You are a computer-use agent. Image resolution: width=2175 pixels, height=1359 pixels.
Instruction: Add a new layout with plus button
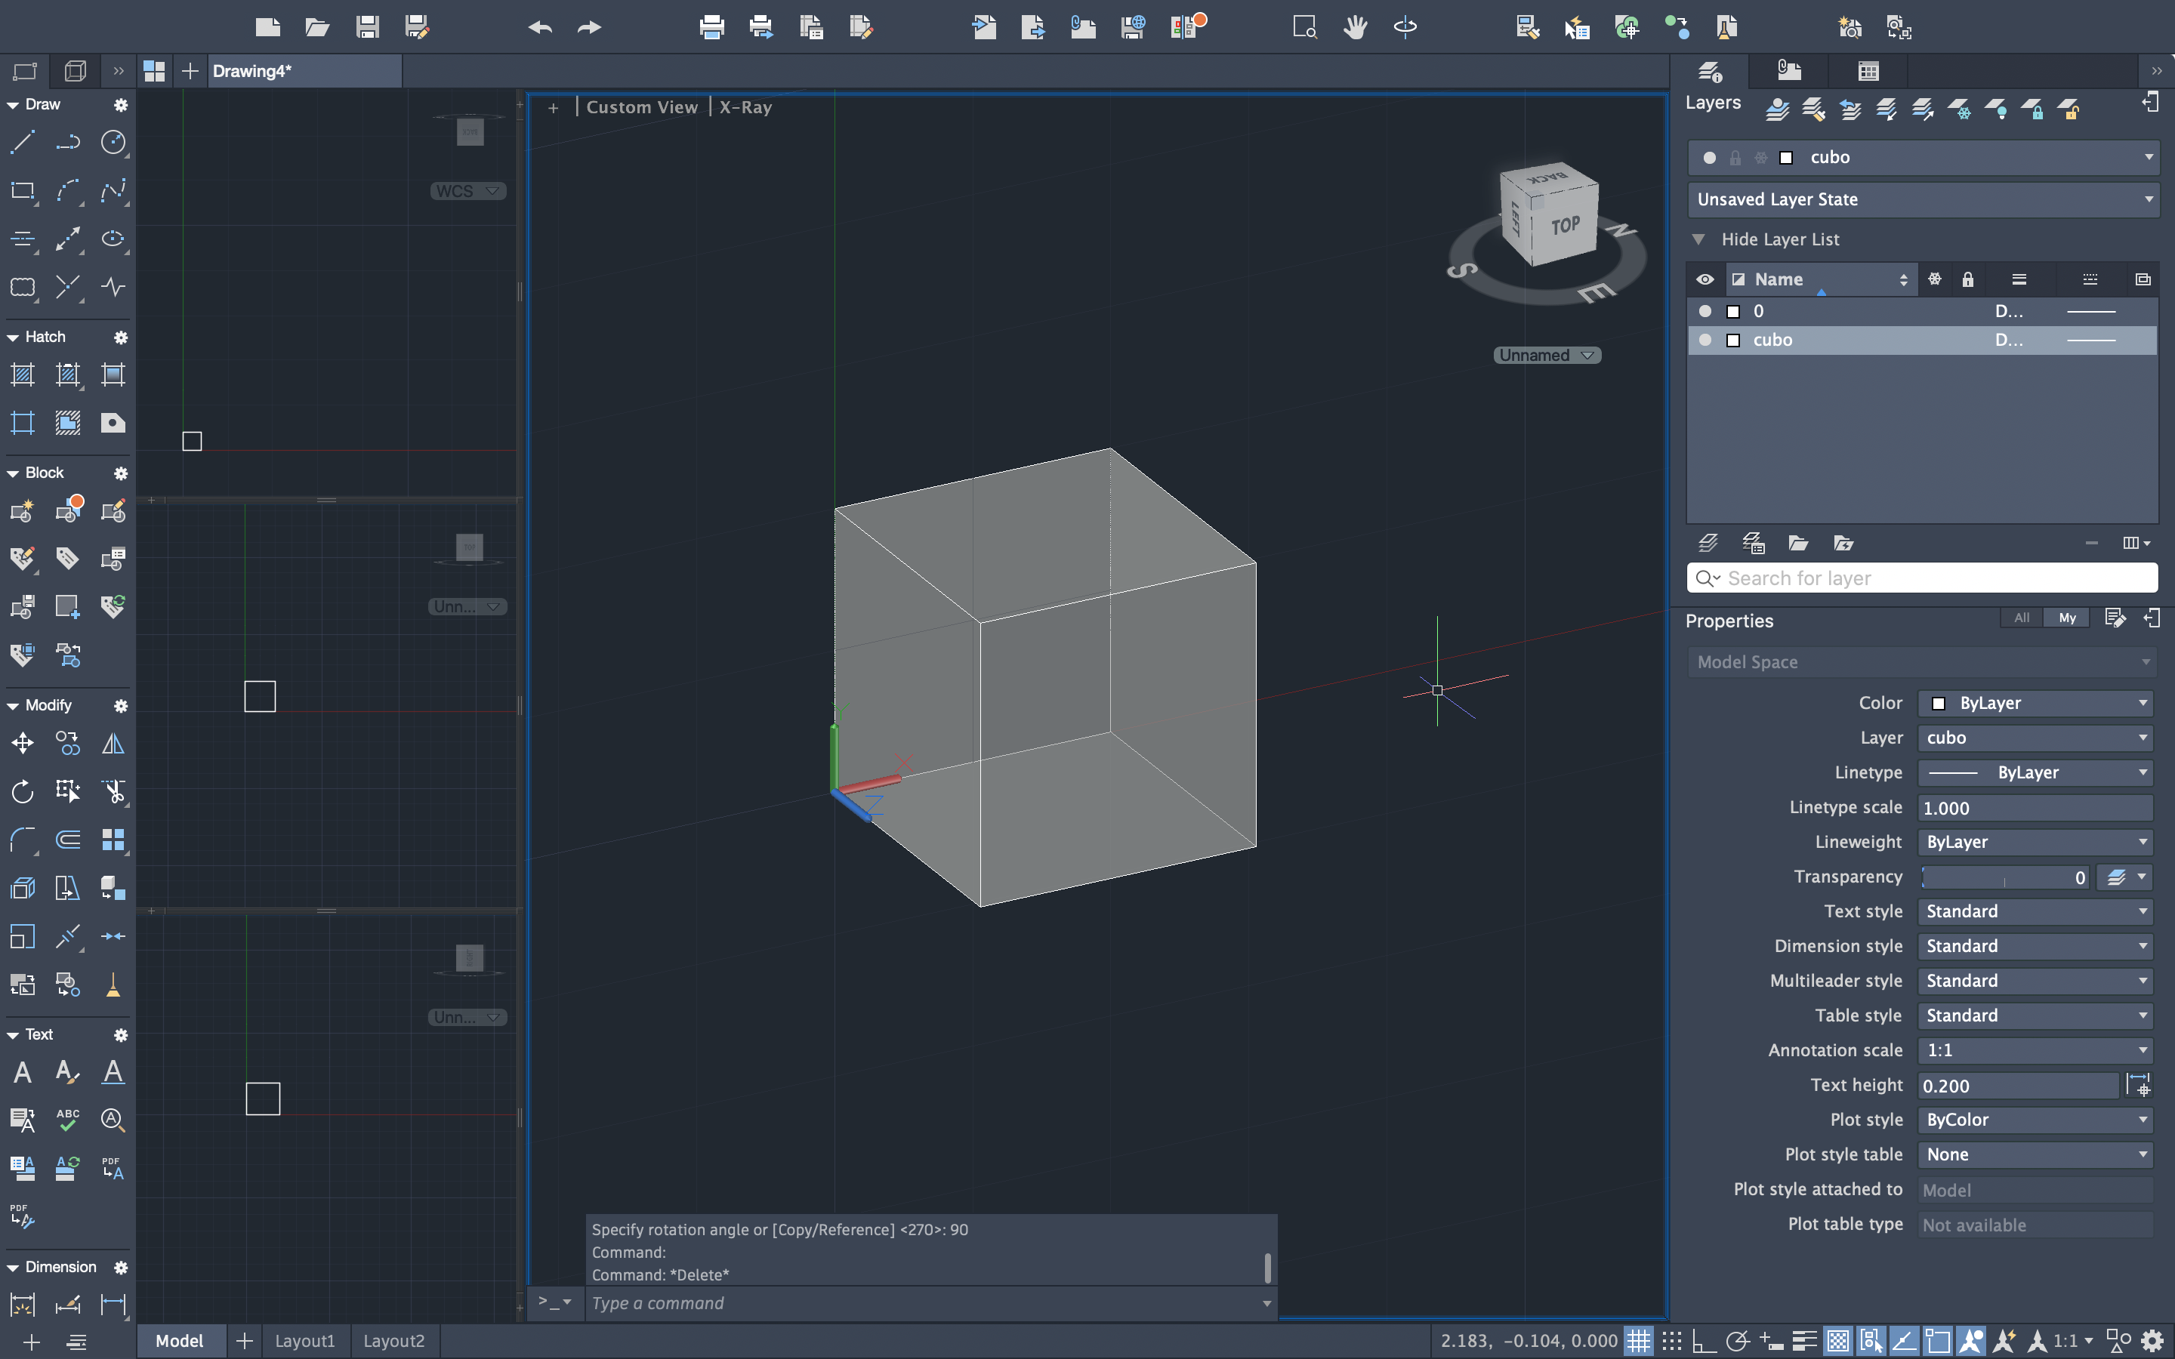click(244, 1341)
